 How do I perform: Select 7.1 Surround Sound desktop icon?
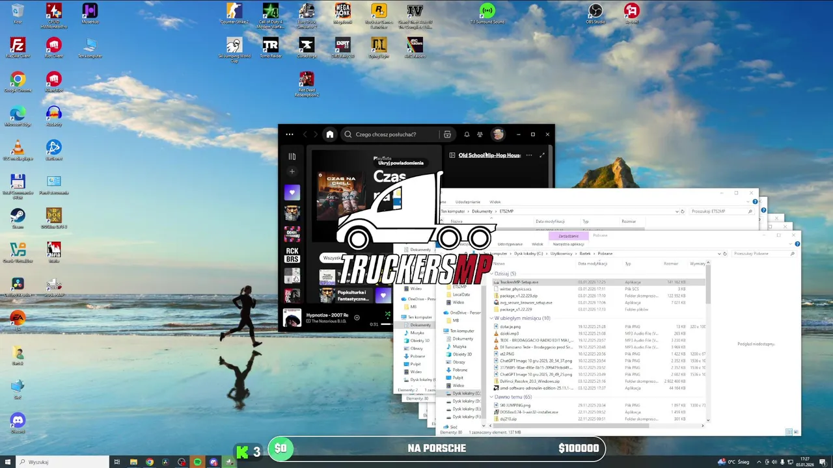[x=487, y=14]
